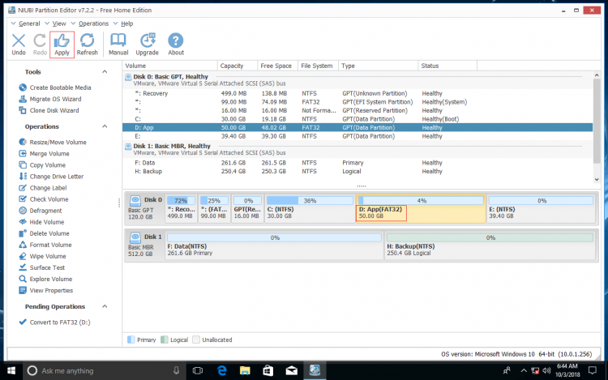Open the Windows Start menu
608x380 pixels.
coord(11,371)
